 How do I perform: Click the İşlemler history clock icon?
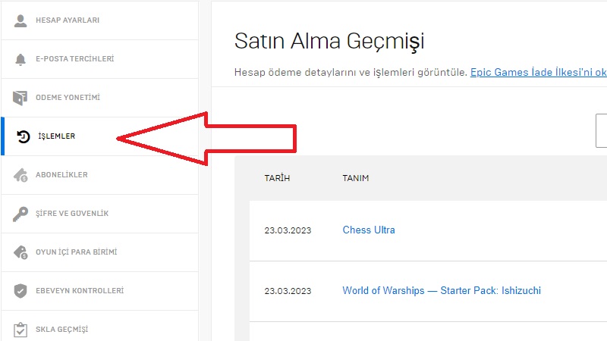click(24, 136)
